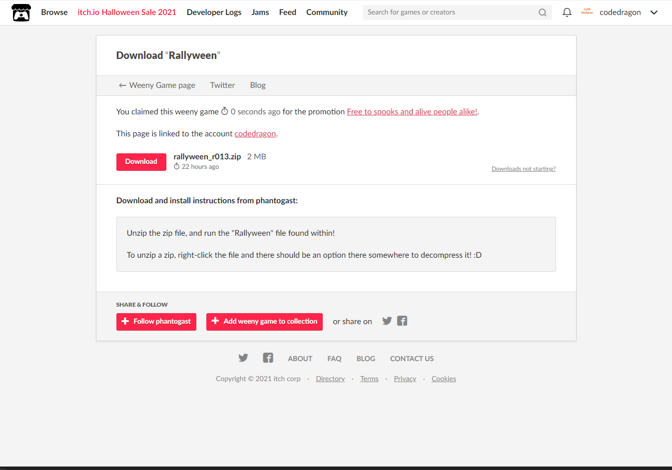Open the Community page

coord(327,12)
